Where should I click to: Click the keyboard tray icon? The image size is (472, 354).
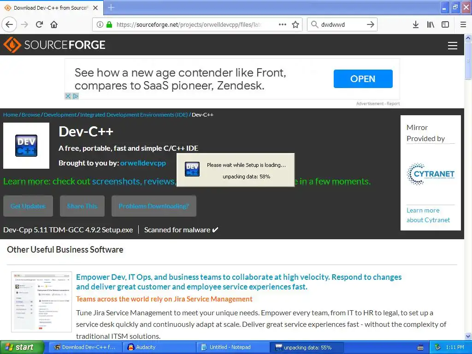(x=420, y=348)
